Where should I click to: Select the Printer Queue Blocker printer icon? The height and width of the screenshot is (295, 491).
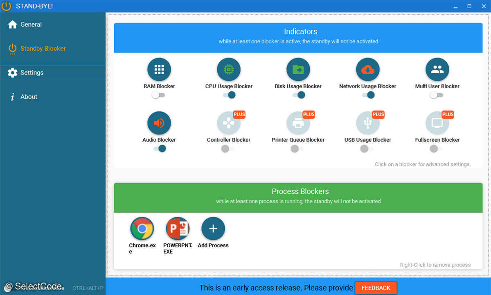click(298, 123)
